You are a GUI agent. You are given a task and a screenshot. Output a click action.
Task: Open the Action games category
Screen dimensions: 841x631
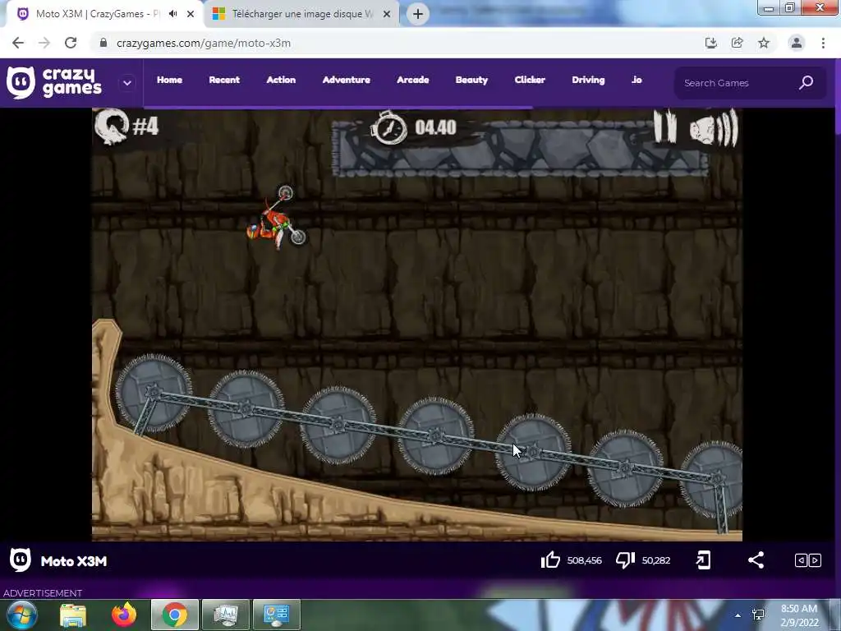coord(281,80)
